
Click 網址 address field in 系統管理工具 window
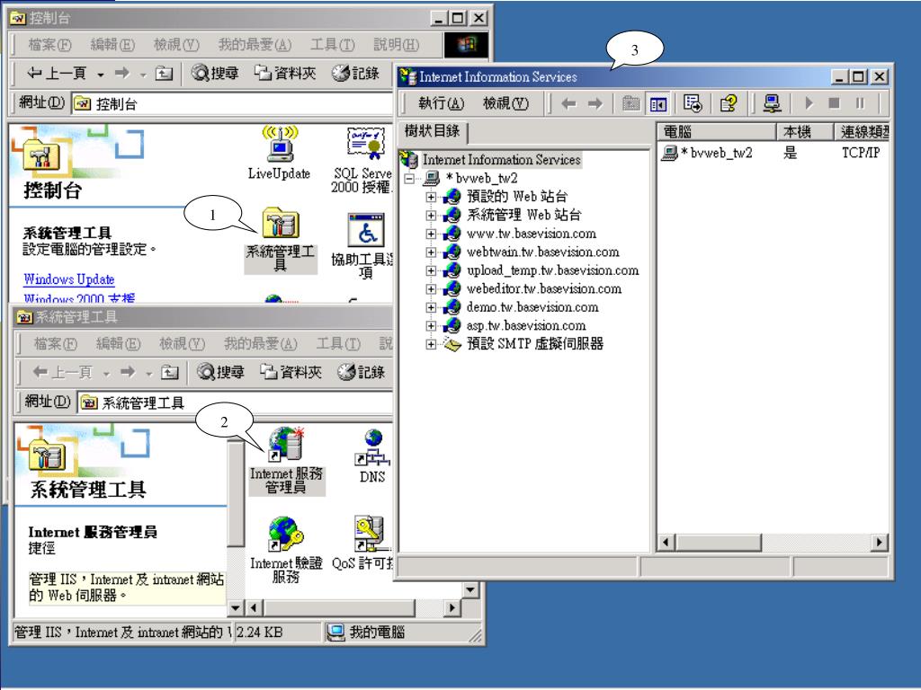pyautogui.click(x=235, y=402)
